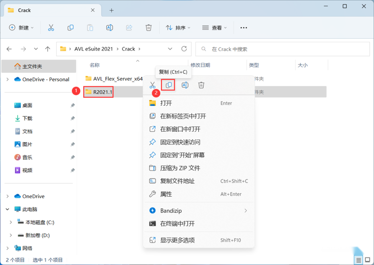This screenshot has height=265, width=374.
Task: Add a new tab with plus button
Action: [x=111, y=10]
